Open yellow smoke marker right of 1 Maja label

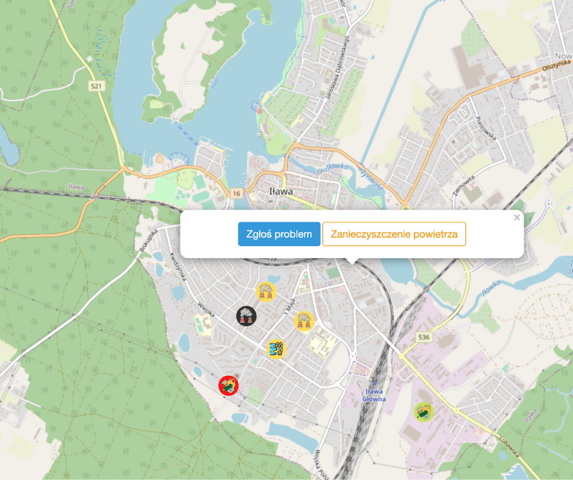tap(304, 321)
